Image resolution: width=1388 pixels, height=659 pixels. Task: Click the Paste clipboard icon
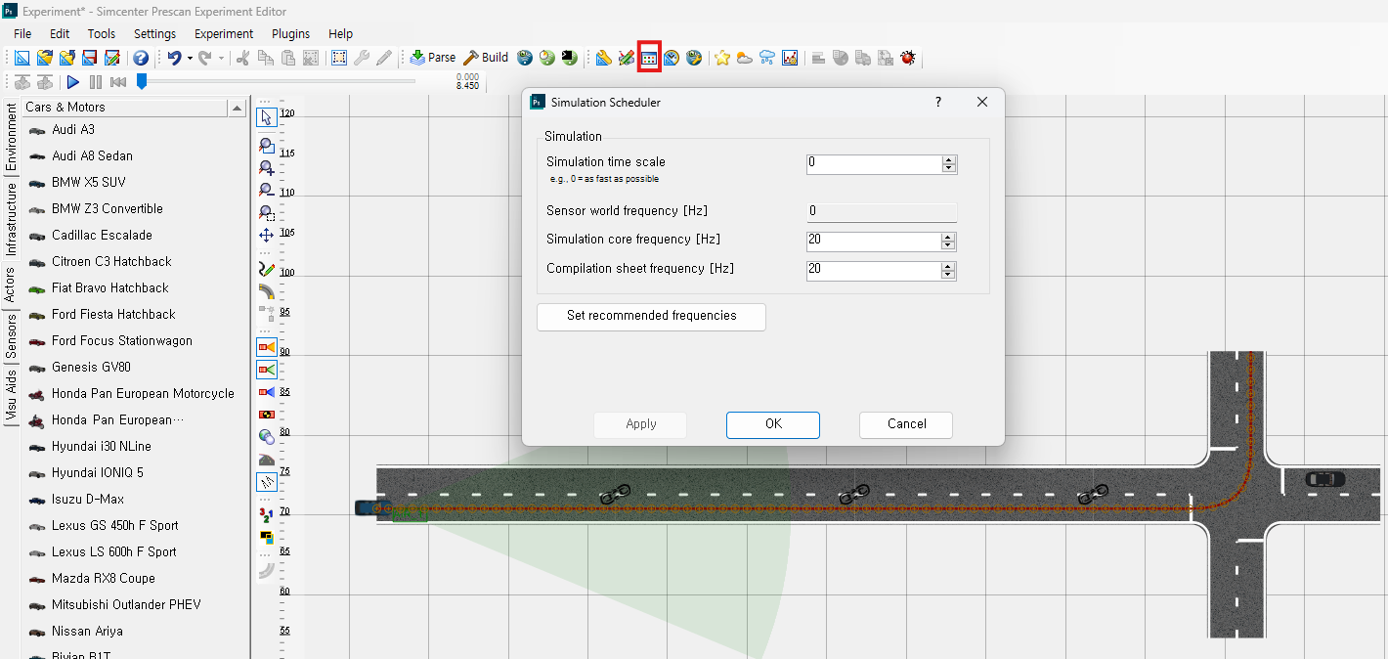pyautogui.click(x=288, y=58)
